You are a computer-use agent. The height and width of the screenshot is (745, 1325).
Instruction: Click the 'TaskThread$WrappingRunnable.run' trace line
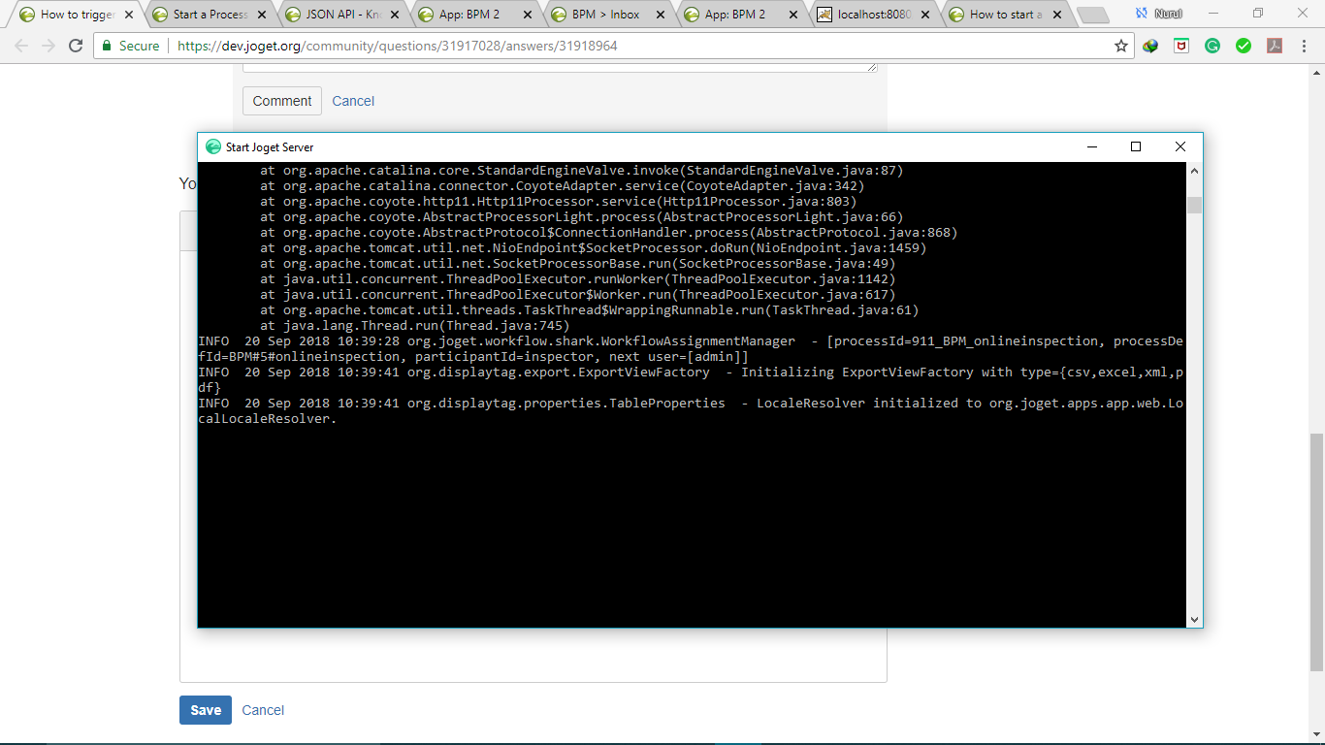tap(589, 310)
